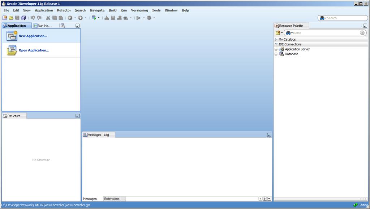
Task: Click the New gallery toolbar icon
Action: click(4, 18)
